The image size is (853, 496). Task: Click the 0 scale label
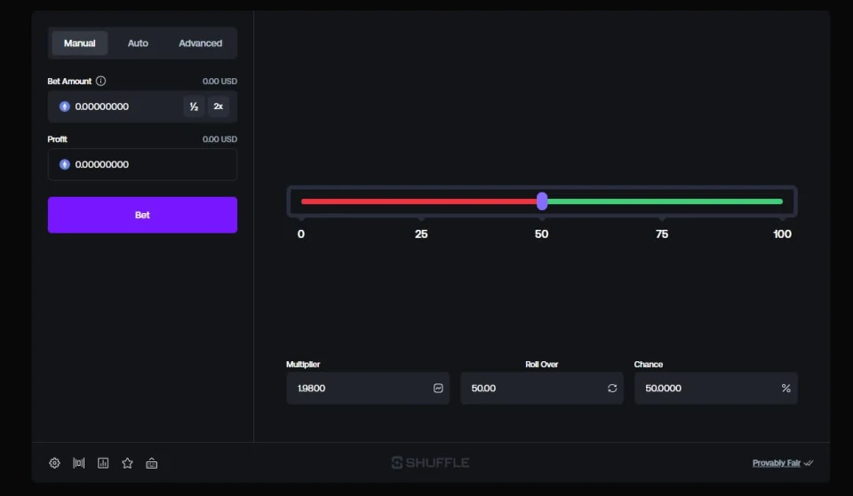pyautogui.click(x=301, y=234)
